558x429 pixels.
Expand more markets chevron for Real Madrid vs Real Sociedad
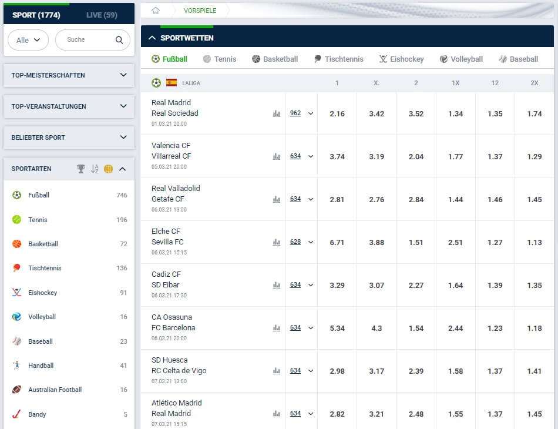(x=311, y=113)
